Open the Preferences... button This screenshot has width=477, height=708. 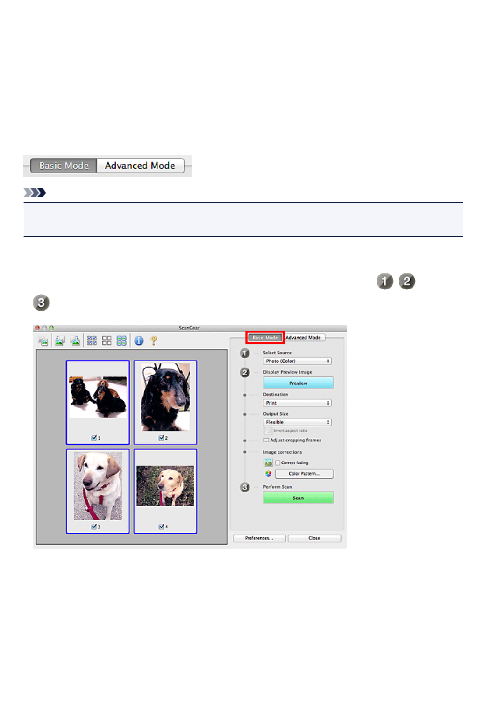click(x=259, y=539)
